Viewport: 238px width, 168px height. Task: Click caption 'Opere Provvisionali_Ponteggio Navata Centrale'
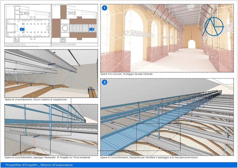point(126,74)
